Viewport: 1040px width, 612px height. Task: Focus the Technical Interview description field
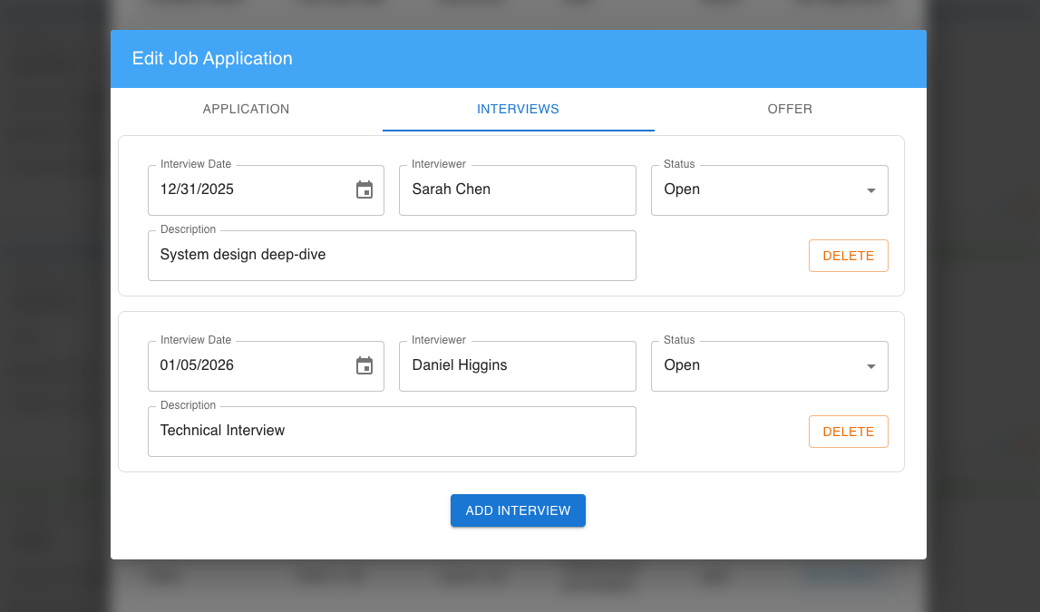coord(391,432)
